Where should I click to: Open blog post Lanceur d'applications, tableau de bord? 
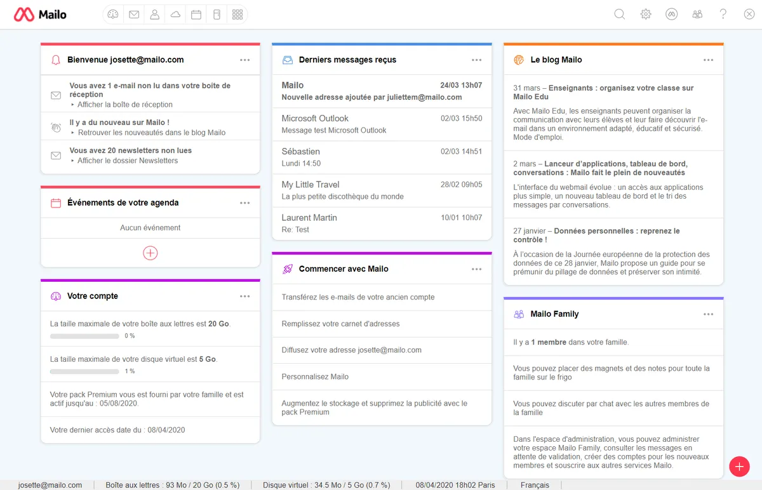[600, 168]
